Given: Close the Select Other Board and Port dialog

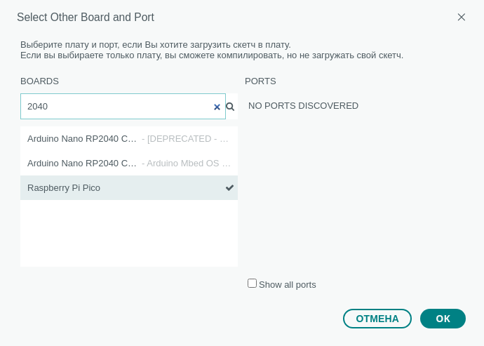Looking at the screenshot, I should coord(461,17).
